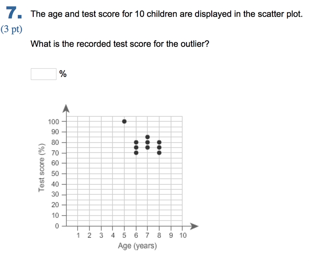Click the large blue question number 7
309x262 pixels.
(x=14, y=13)
